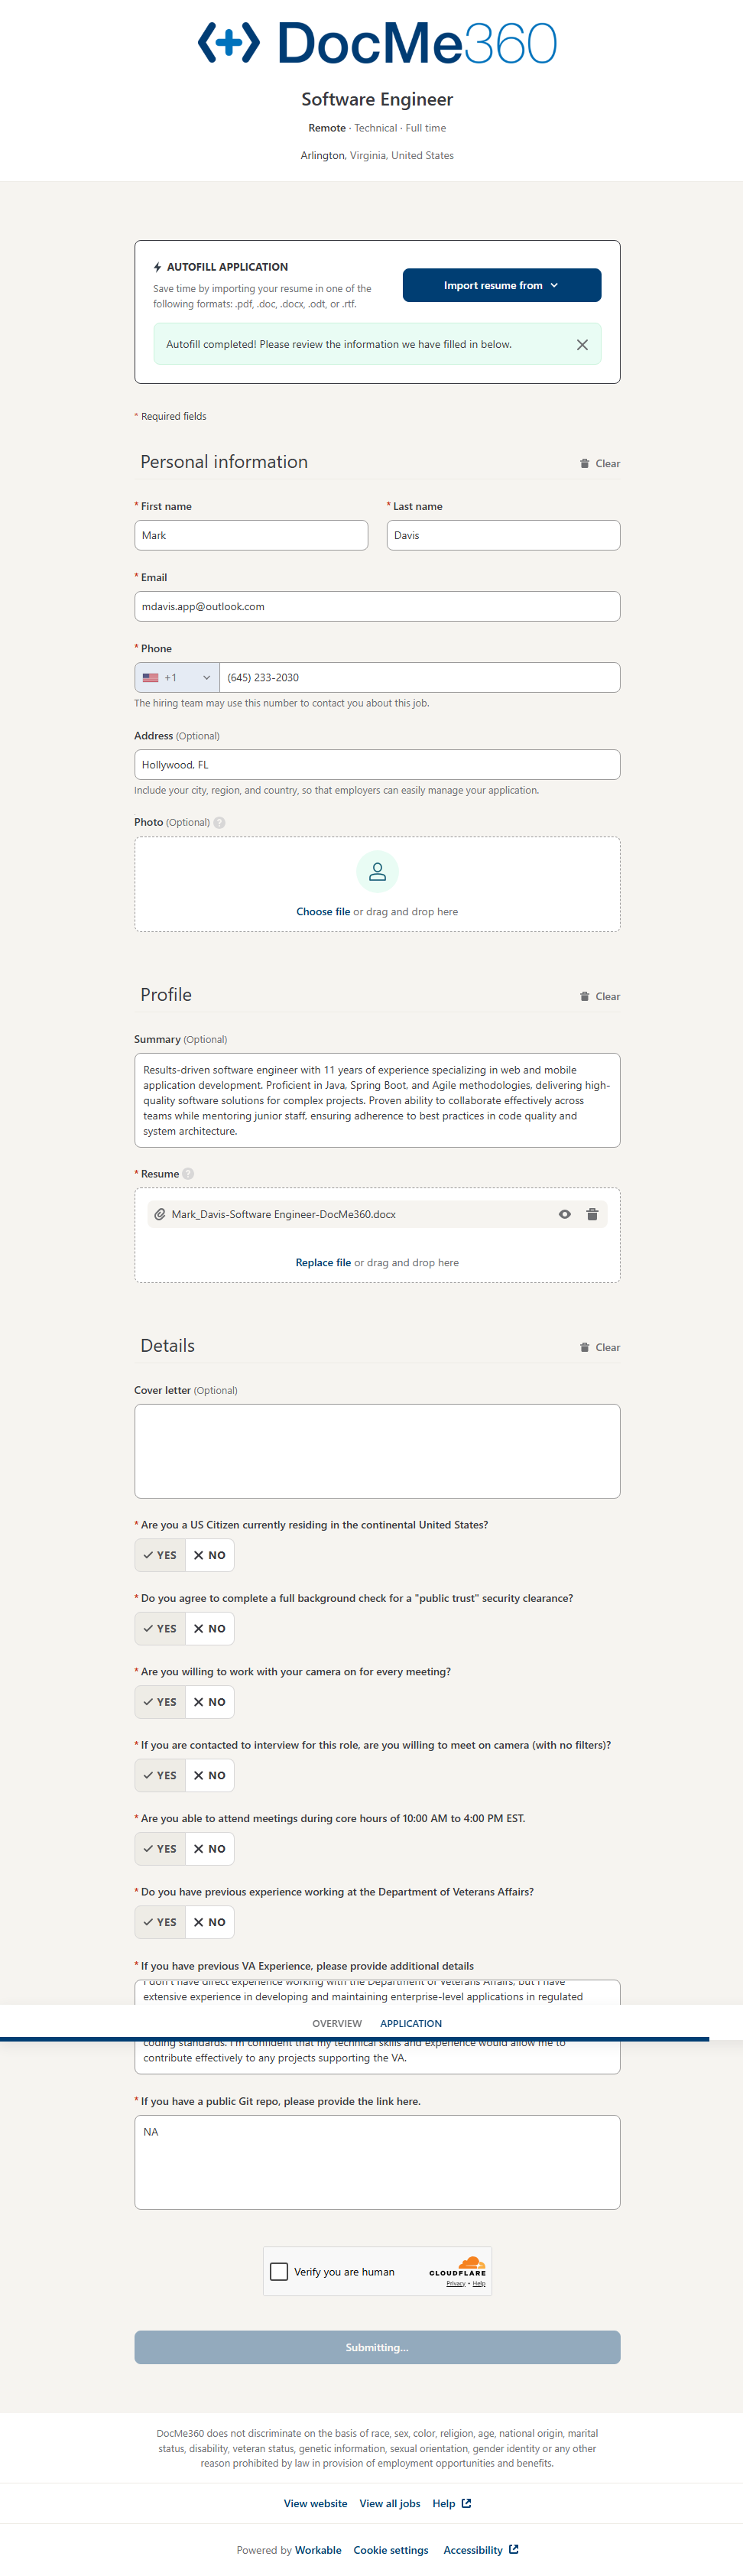Image resolution: width=743 pixels, height=2576 pixels.
Task: Open the View all jobs link
Action: click(x=390, y=2504)
